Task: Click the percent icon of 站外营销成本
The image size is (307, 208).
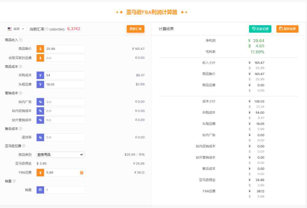Action: tap(40, 120)
